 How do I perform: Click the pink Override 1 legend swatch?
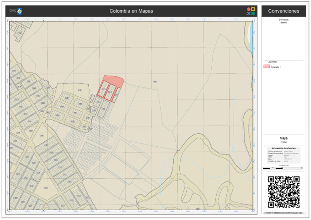[266, 66]
